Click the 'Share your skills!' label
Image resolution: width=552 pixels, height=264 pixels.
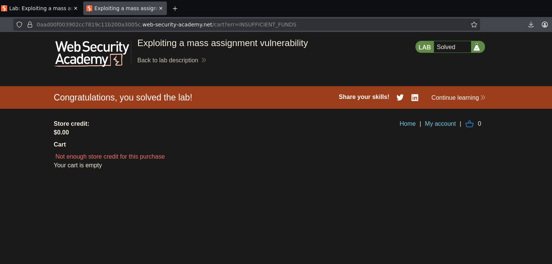click(x=364, y=97)
